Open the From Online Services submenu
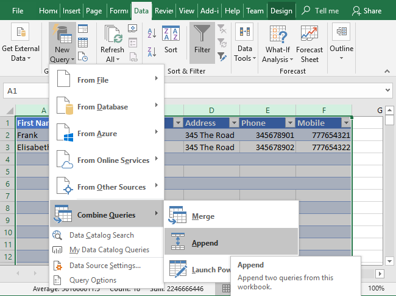This screenshot has height=296, width=396. pos(107,160)
